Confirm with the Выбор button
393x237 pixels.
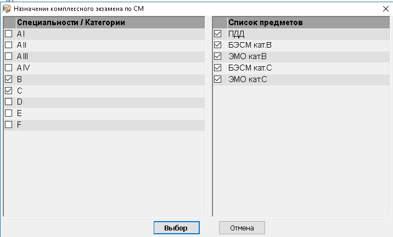tap(176, 228)
